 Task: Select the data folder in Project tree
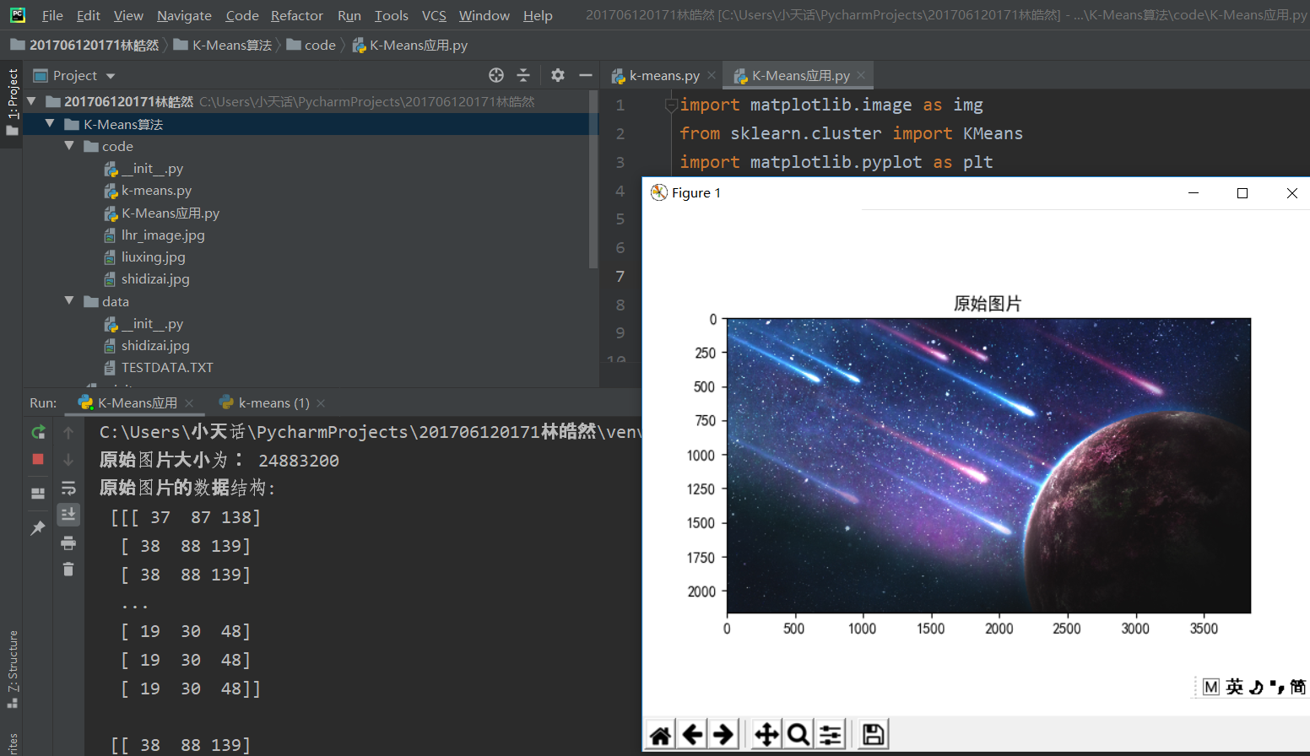pos(116,301)
